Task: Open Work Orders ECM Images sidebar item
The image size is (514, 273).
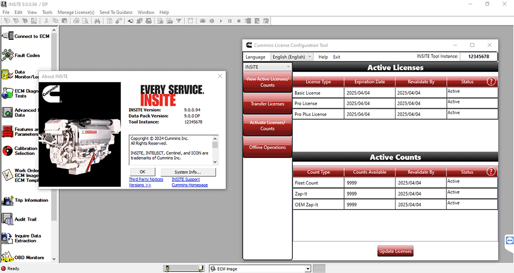Action: (x=19, y=175)
